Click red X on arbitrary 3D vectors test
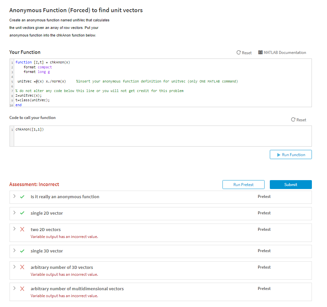 click(22, 267)
